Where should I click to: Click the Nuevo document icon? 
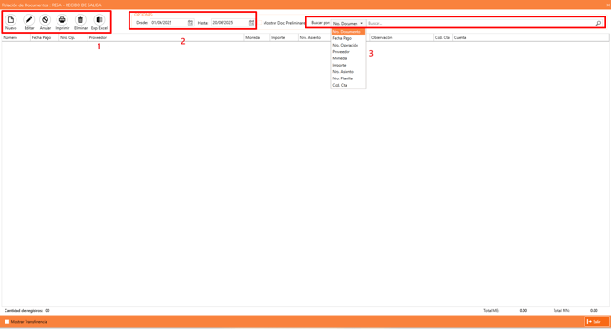tap(11, 20)
